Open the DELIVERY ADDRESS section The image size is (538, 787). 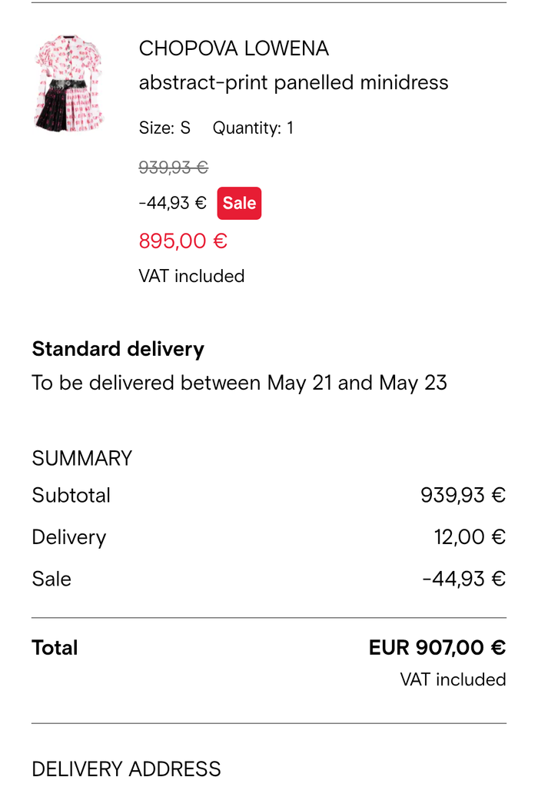[x=126, y=769]
